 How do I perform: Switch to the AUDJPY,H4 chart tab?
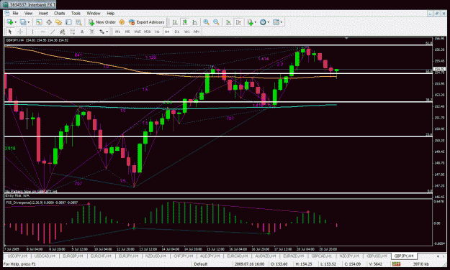[x=210, y=256]
